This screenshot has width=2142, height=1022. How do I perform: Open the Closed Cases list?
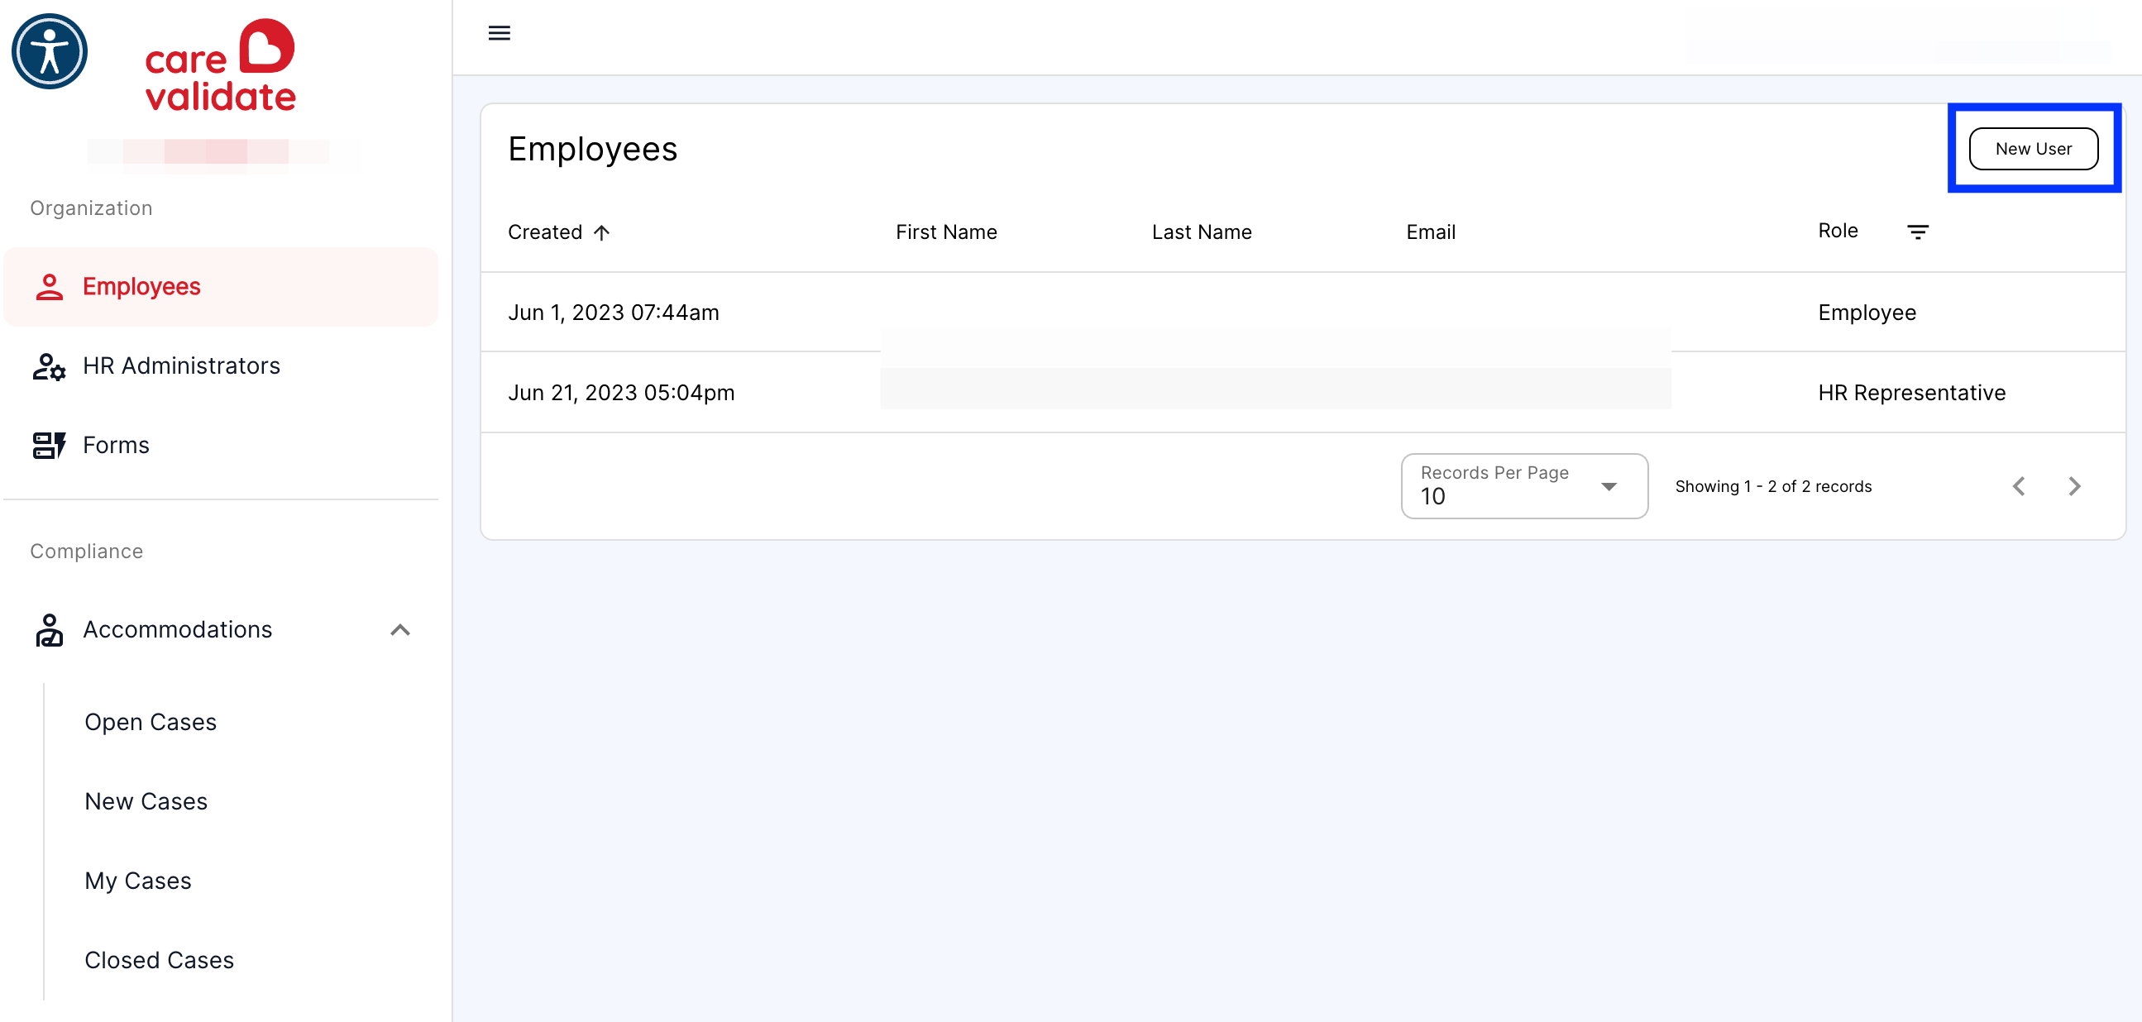click(x=160, y=960)
